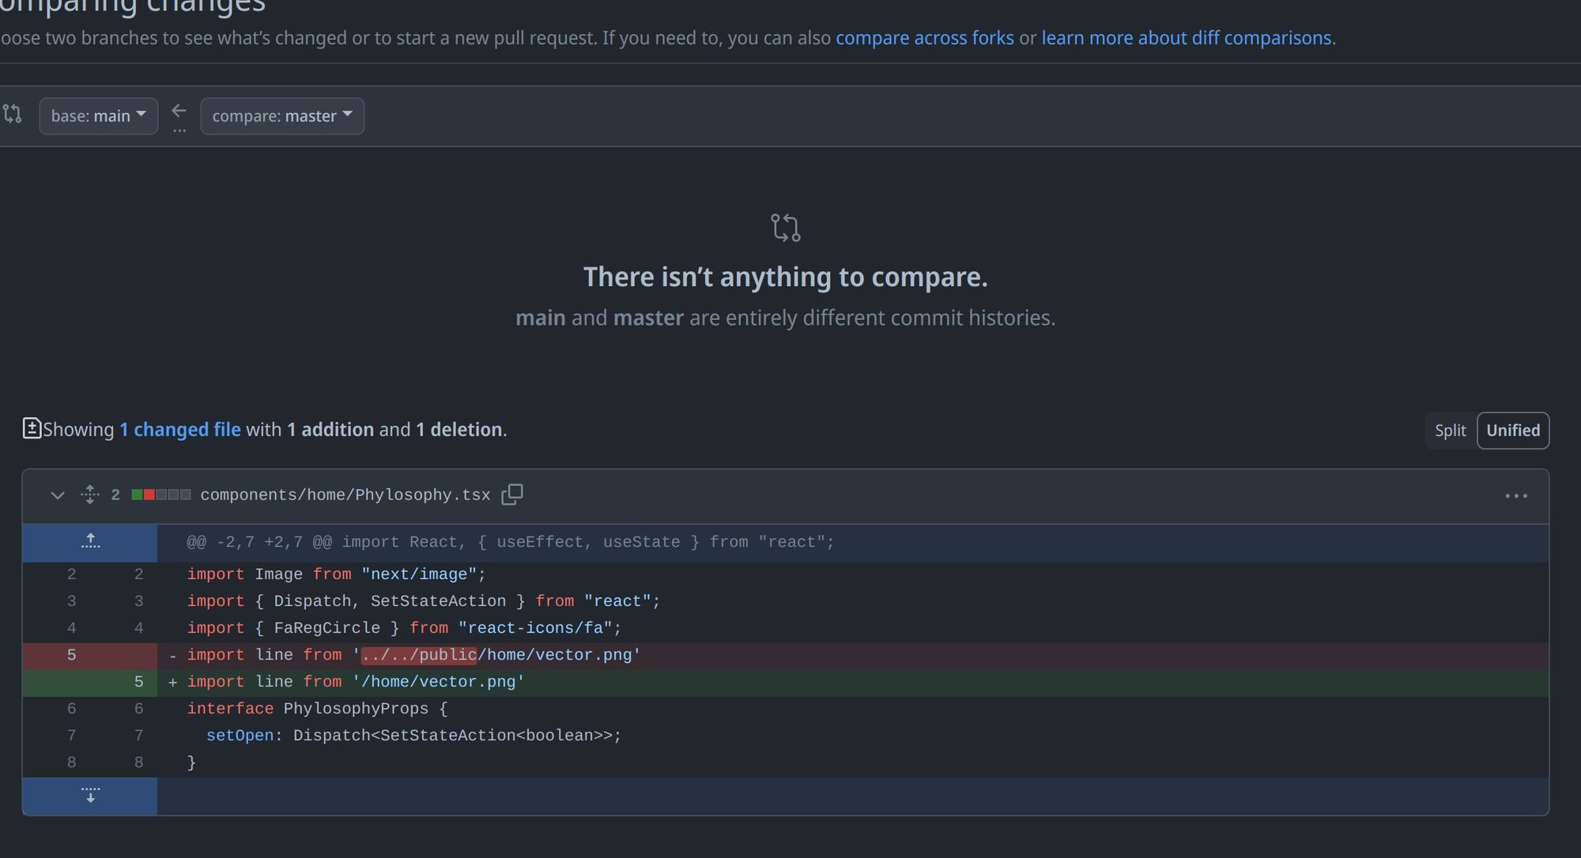This screenshot has height=858, width=1581.
Task: Click the file diff icon beside Showing
Action: [32, 428]
